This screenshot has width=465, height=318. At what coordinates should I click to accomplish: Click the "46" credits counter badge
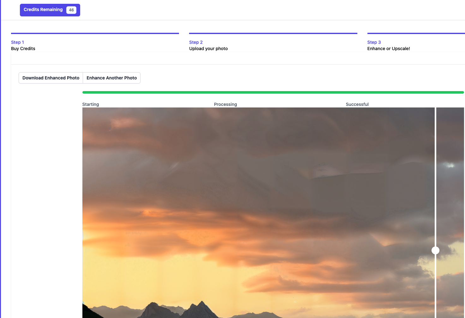click(x=71, y=10)
